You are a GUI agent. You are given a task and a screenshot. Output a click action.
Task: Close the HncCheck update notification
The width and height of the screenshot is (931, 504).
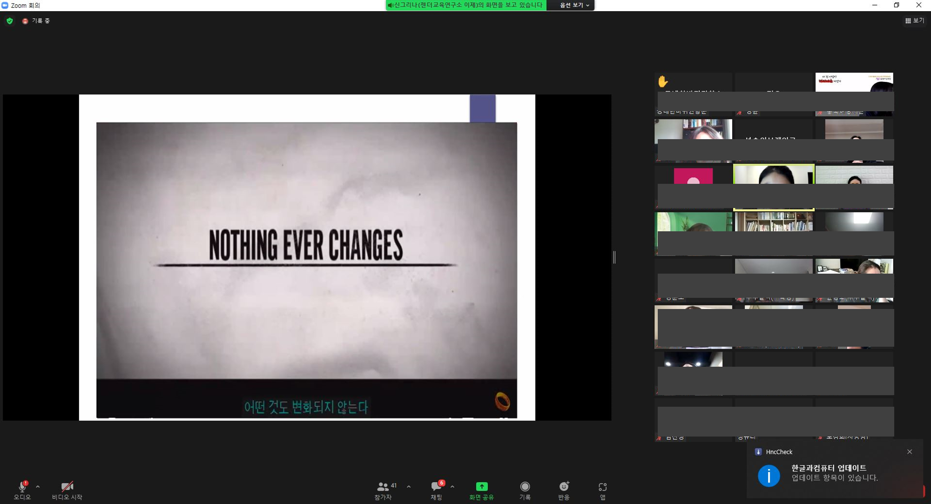[x=909, y=451]
